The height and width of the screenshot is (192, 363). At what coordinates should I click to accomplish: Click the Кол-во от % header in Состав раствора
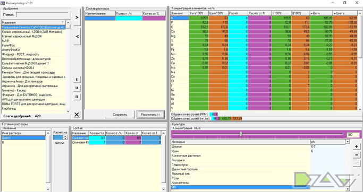pyautogui.click(x=154, y=14)
